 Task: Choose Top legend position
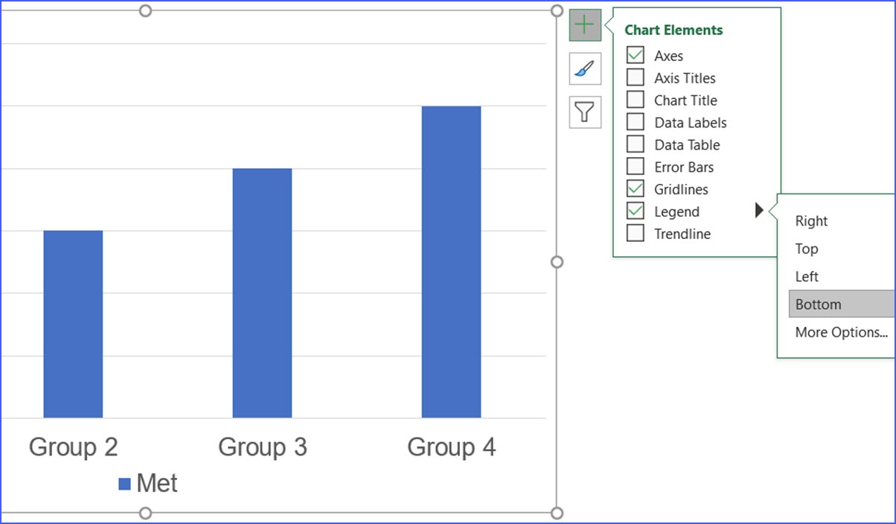[807, 249]
